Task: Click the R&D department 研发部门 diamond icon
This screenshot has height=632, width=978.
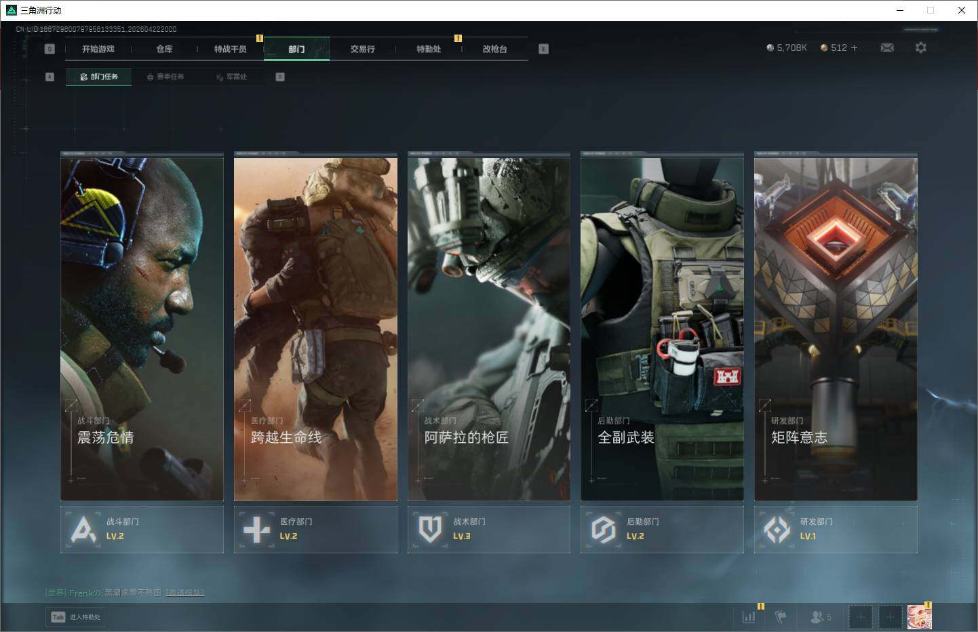Action: click(x=777, y=530)
